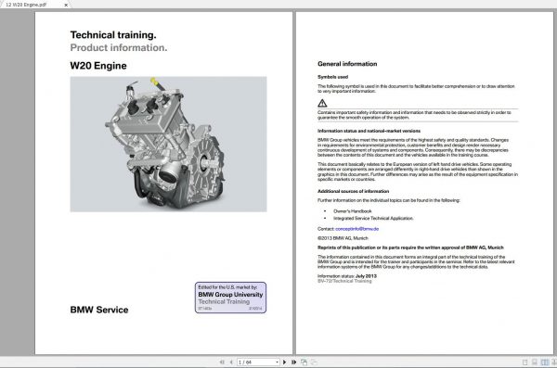
Task: Click the warning triangle symbol
Action: [322, 103]
